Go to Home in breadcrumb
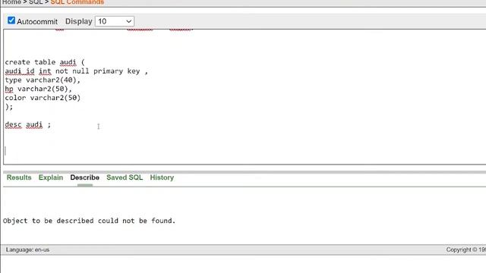The image size is (486, 273). point(11,2)
